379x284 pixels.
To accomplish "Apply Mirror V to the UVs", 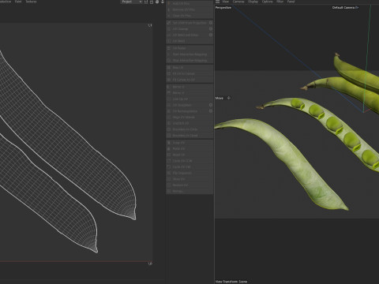I will pyautogui.click(x=189, y=93).
